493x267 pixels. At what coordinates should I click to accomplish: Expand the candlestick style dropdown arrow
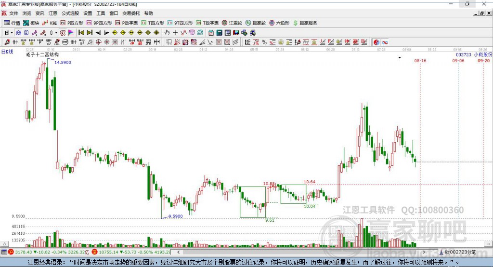[56, 33]
